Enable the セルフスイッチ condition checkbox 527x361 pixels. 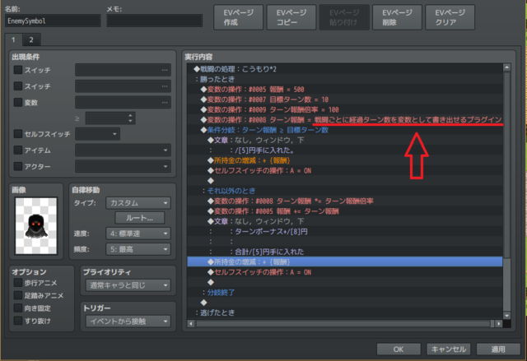point(18,134)
